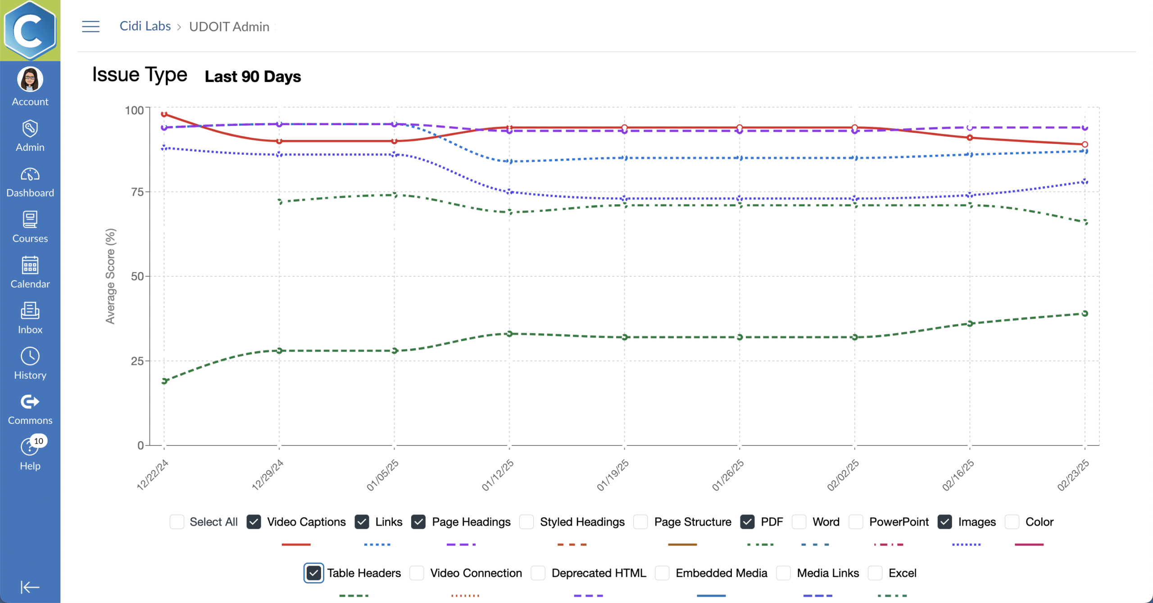Viewport: 1153px width, 603px height.
Task: Click red Video Captions legend line swatch
Action: (296, 544)
